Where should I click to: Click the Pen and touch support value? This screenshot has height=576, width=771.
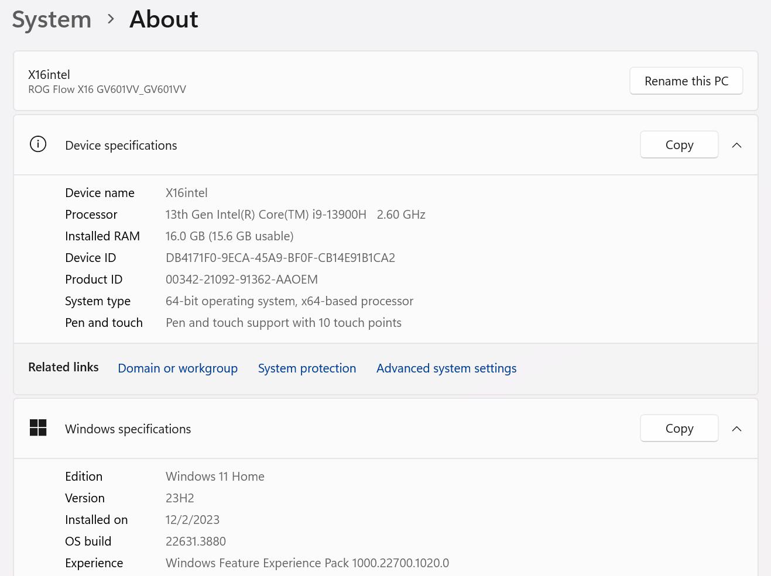283,322
